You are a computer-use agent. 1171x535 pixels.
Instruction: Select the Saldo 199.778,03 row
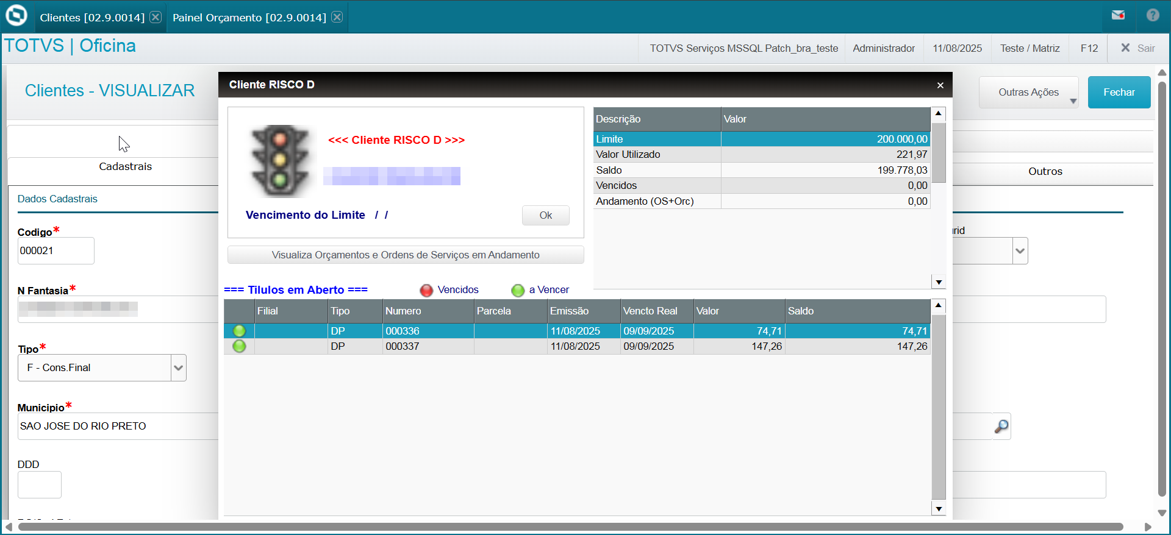pos(762,170)
